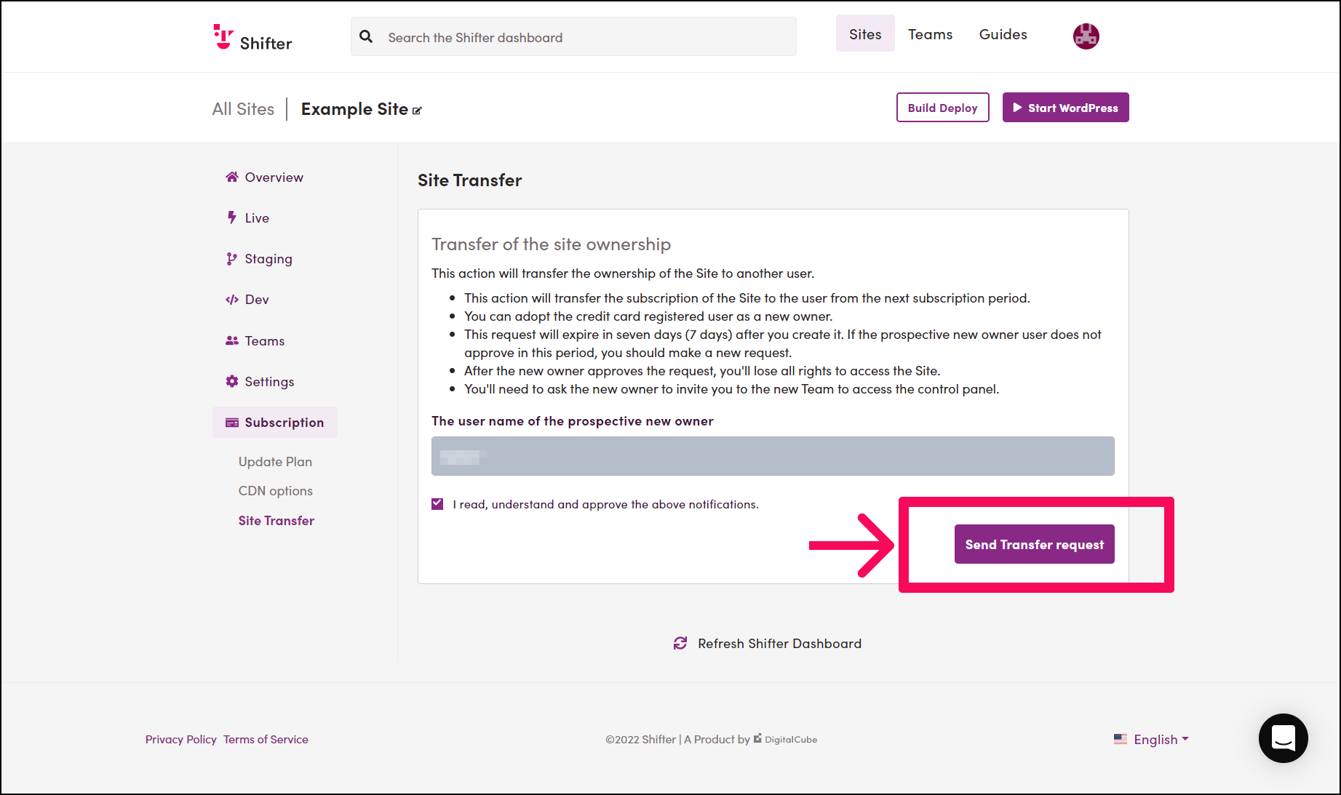Open Update Plan submenu item
Image resolution: width=1341 pixels, height=795 pixels.
tap(275, 462)
